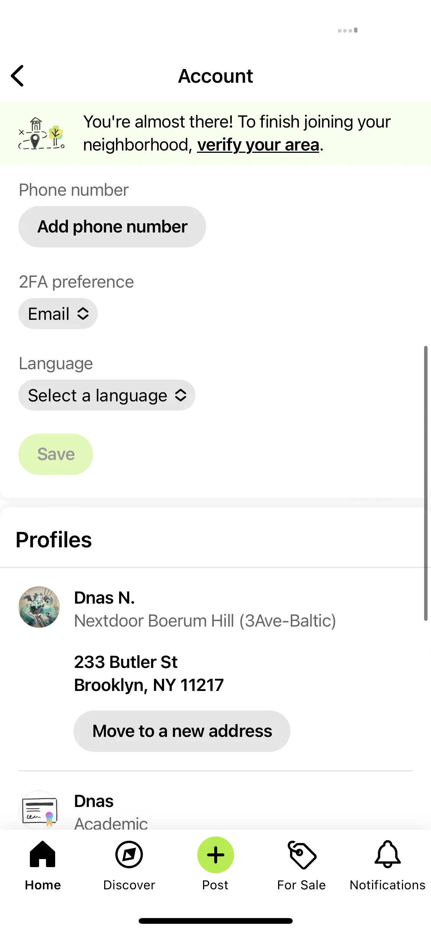431x933 pixels.
Task: Save the account settings
Action: click(x=56, y=454)
